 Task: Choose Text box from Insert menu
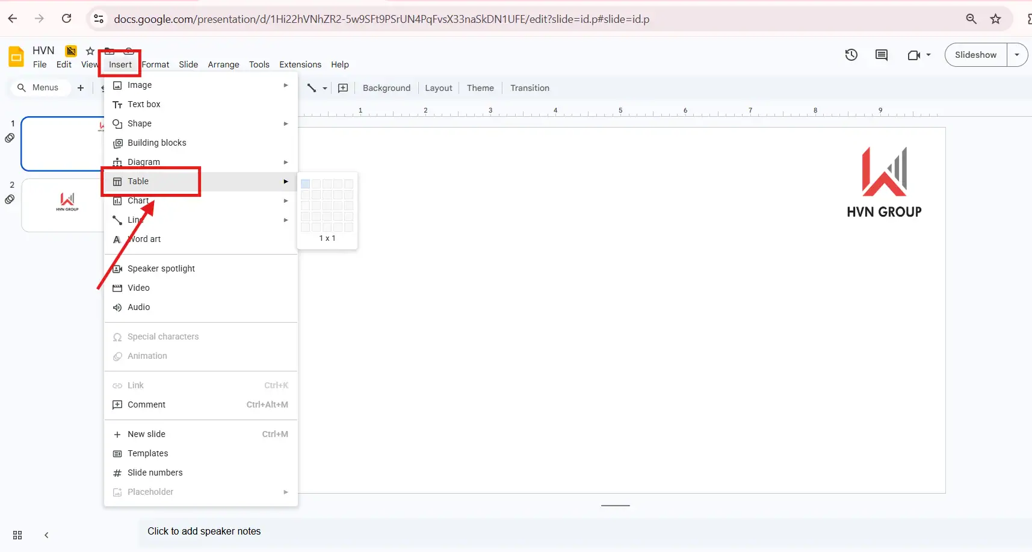tap(144, 104)
